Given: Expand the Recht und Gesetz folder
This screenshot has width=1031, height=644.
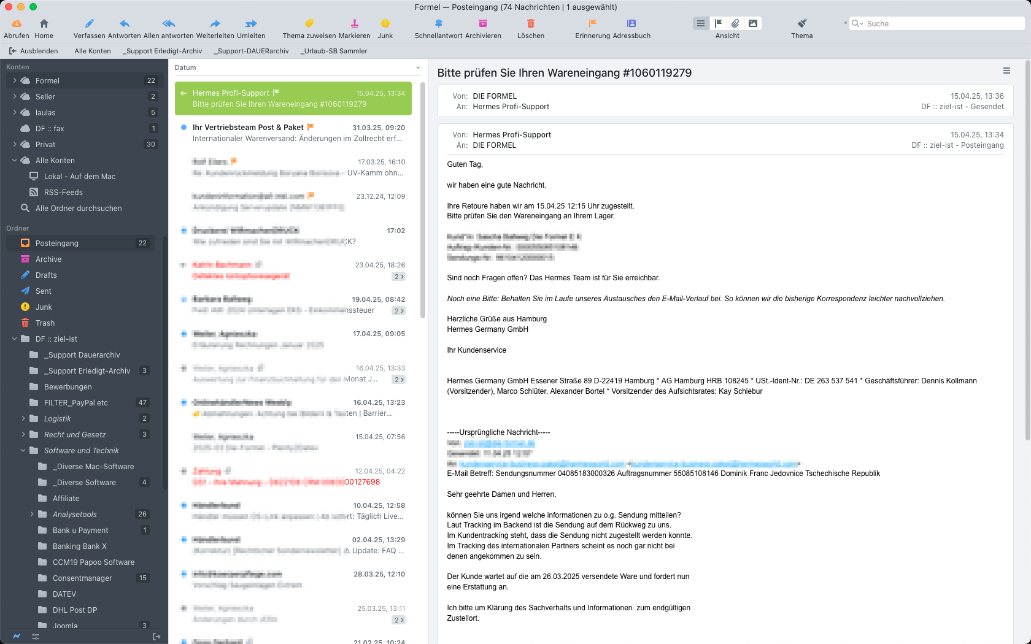Looking at the screenshot, I should [23, 434].
